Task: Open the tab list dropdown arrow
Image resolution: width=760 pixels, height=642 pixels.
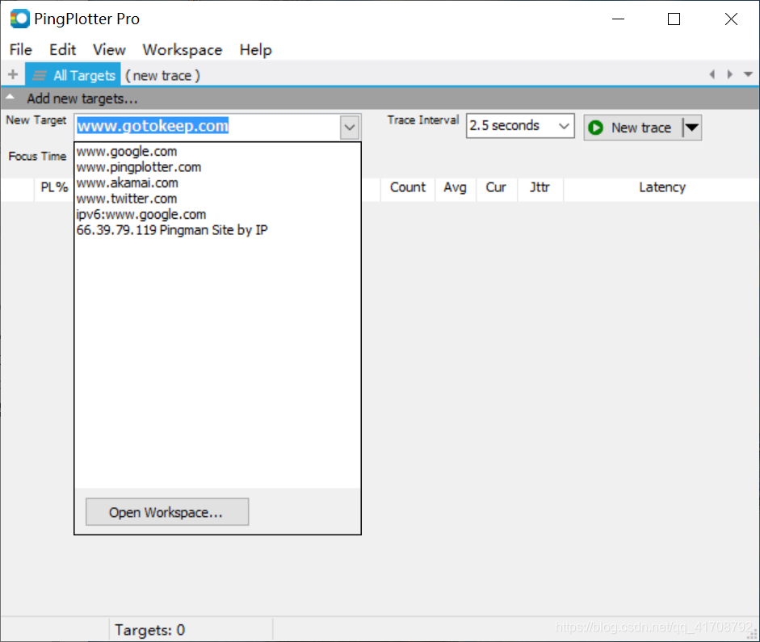Action: coord(748,74)
